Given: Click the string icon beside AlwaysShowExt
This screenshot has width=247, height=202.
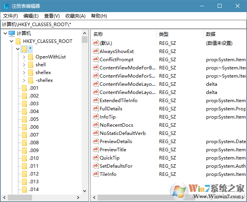Looking at the screenshot, I should [96, 51].
